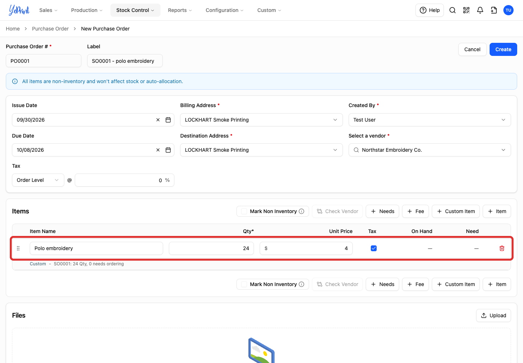Click the top Needs button
Viewport: 523px width, 363px height.
(x=382, y=211)
